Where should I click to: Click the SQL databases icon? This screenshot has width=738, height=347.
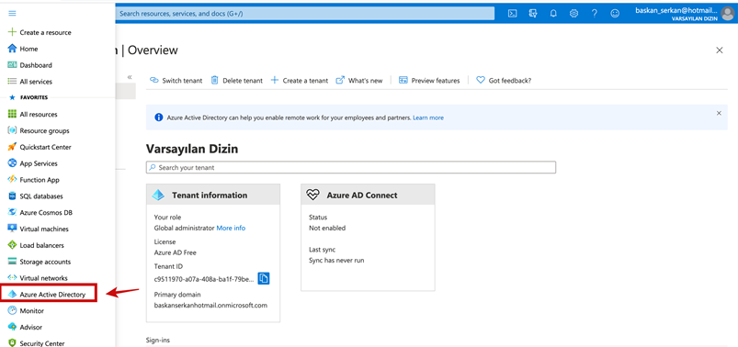12,196
